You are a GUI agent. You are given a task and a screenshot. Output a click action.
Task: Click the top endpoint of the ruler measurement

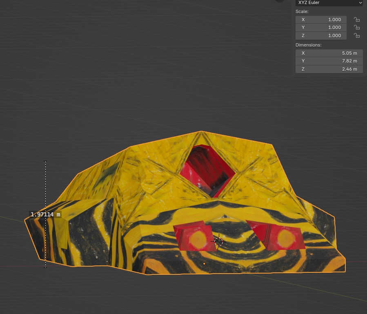45,162
